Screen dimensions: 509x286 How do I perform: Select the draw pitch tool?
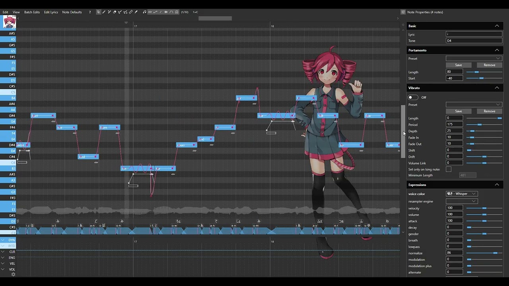pos(120,12)
